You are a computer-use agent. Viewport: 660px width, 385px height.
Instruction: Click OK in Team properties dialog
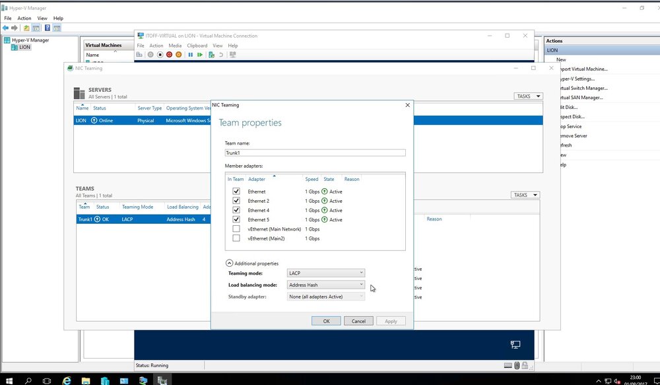click(x=326, y=321)
